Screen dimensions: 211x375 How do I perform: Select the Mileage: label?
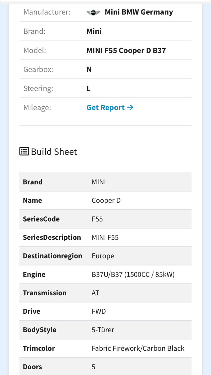pos(37,107)
